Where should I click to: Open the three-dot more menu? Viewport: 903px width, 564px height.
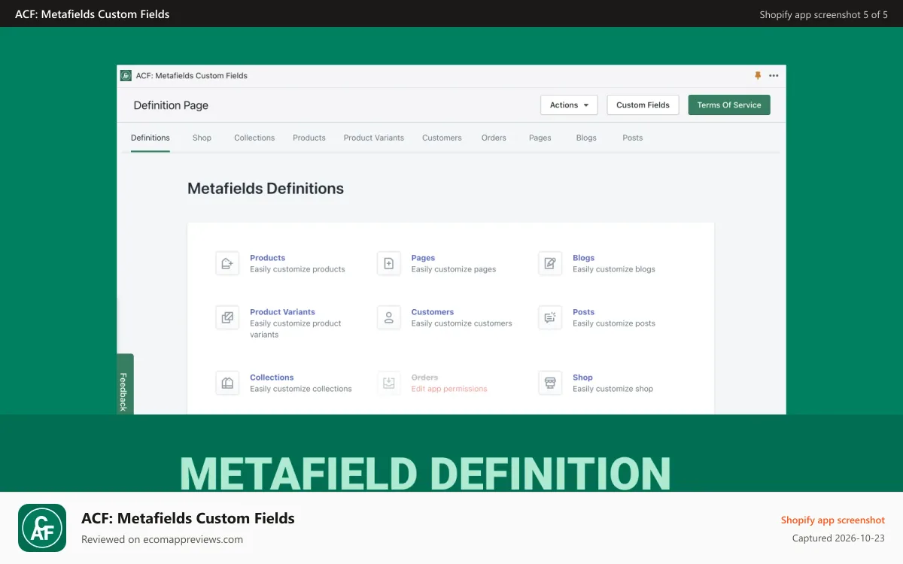click(774, 75)
